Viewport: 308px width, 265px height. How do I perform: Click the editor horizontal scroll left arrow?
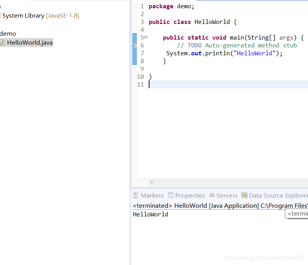point(151,182)
